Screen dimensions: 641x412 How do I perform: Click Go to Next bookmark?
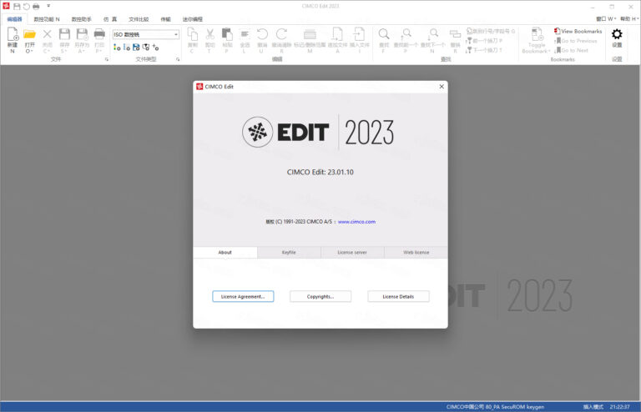[x=571, y=50]
